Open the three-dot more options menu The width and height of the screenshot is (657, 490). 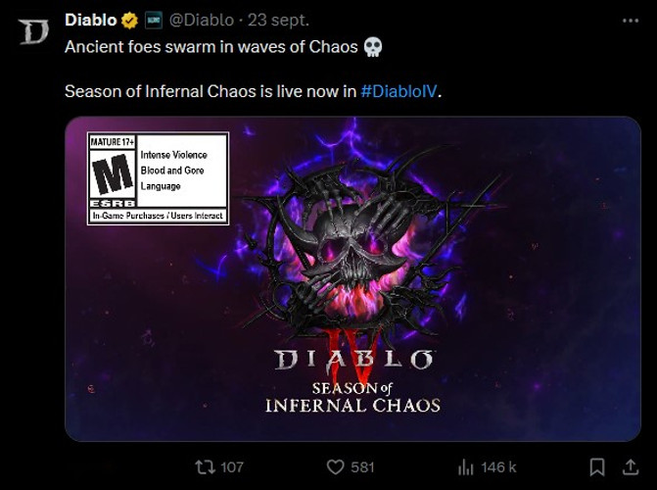coord(630,20)
